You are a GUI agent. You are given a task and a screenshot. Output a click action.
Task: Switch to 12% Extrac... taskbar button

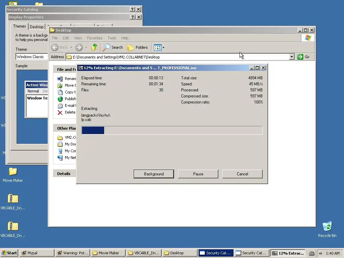[288, 253]
